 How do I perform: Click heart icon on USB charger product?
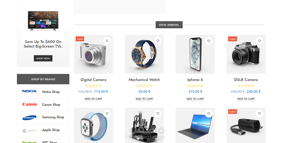click(260, 114)
